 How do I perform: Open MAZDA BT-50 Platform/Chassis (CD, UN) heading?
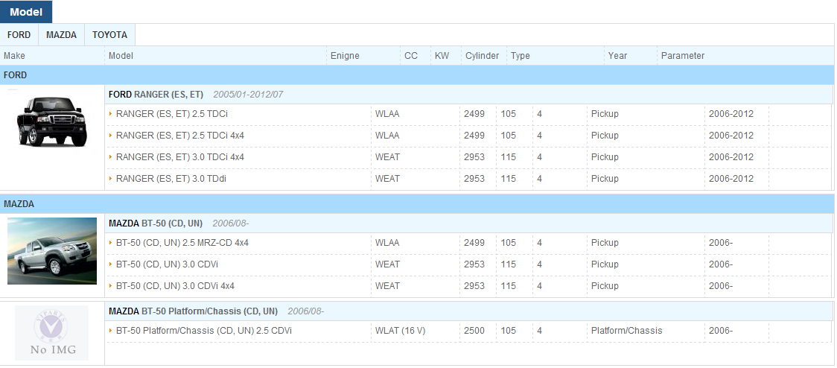click(x=193, y=311)
